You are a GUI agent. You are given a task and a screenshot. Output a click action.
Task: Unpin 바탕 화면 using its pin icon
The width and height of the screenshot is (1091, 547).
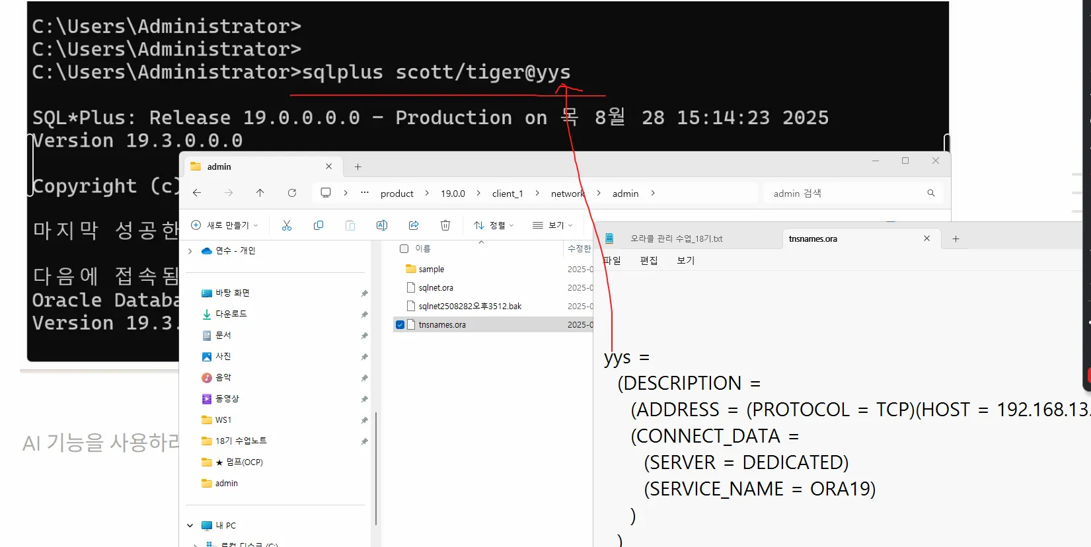364,293
